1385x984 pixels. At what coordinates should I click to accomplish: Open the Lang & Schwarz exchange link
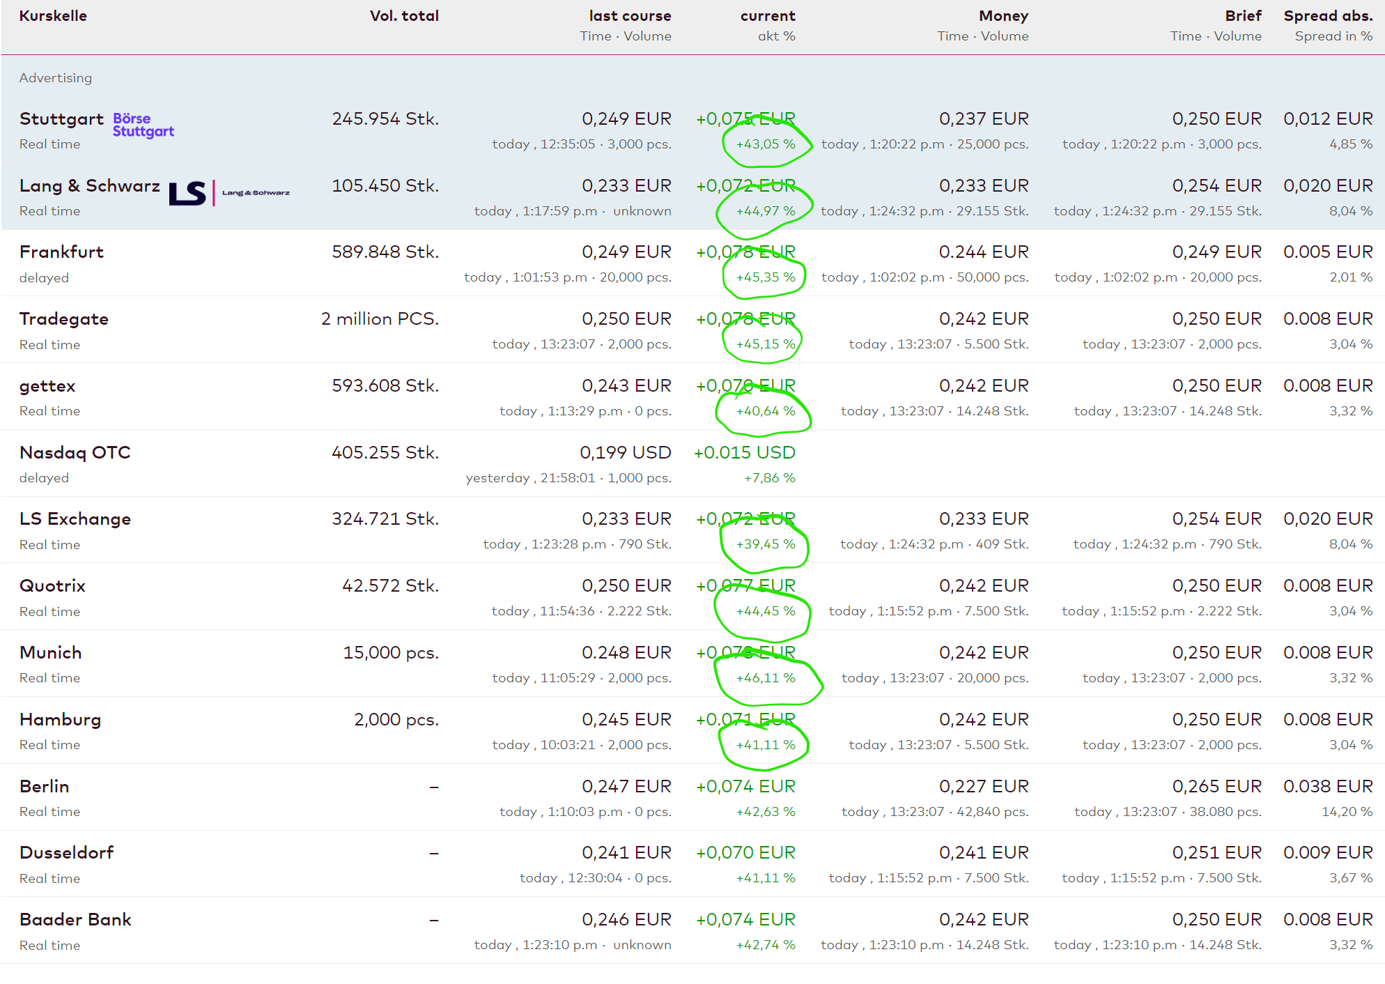[x=89, y=186]
